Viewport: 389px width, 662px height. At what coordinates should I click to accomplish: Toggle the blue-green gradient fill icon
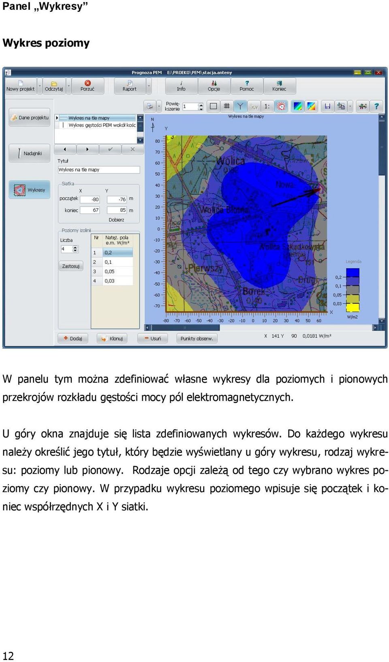pos(298,106)
